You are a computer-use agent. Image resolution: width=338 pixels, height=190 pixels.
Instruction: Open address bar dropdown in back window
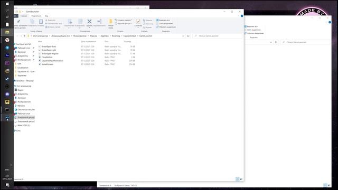(271, 42)
